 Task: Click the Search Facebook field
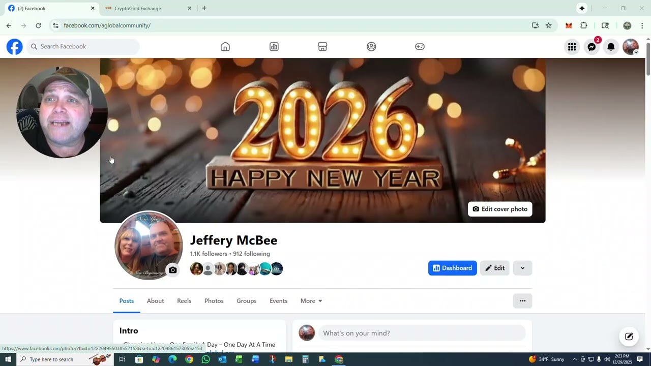pyautogui.click(x=83, y=47)
